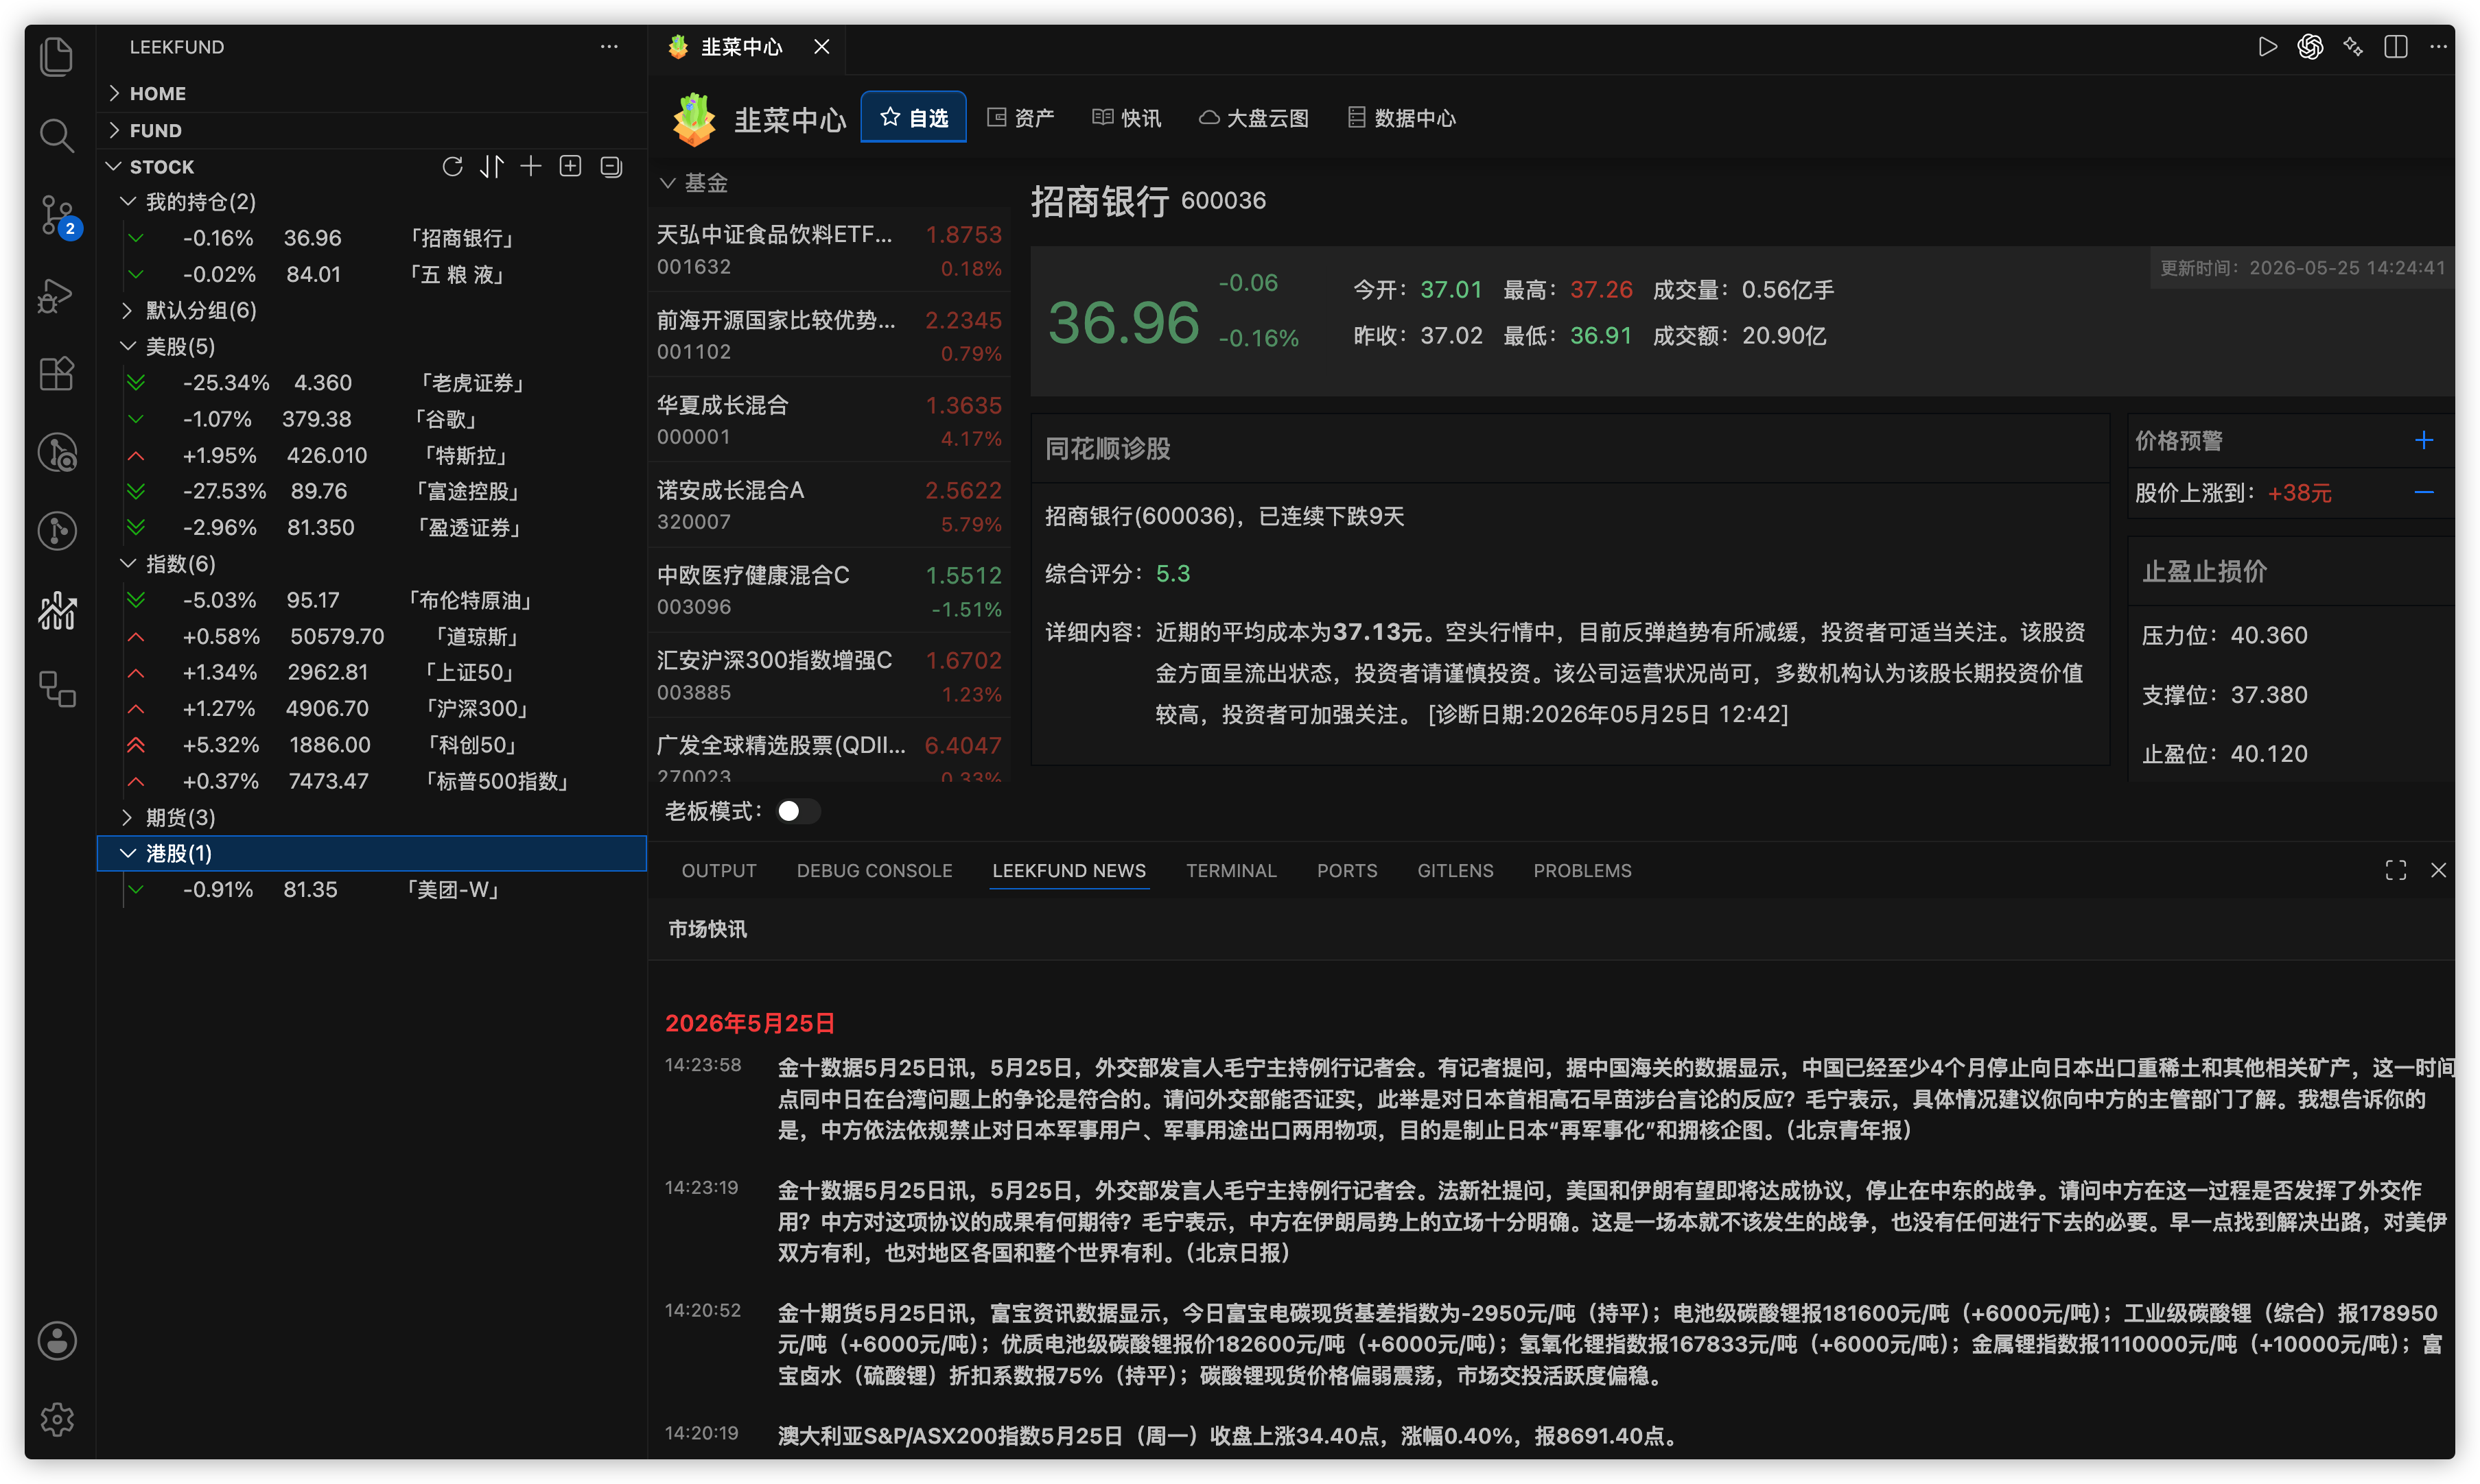The image size is (2480, 1484).
Task: Toggle 老板模式 switch
Action: click(x=798, y=811)
